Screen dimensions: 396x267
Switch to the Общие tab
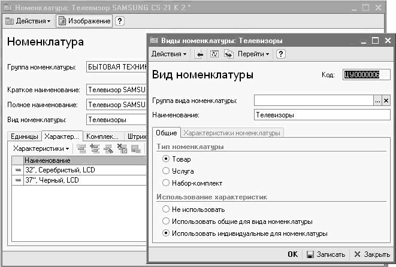(x=167, y=133)
